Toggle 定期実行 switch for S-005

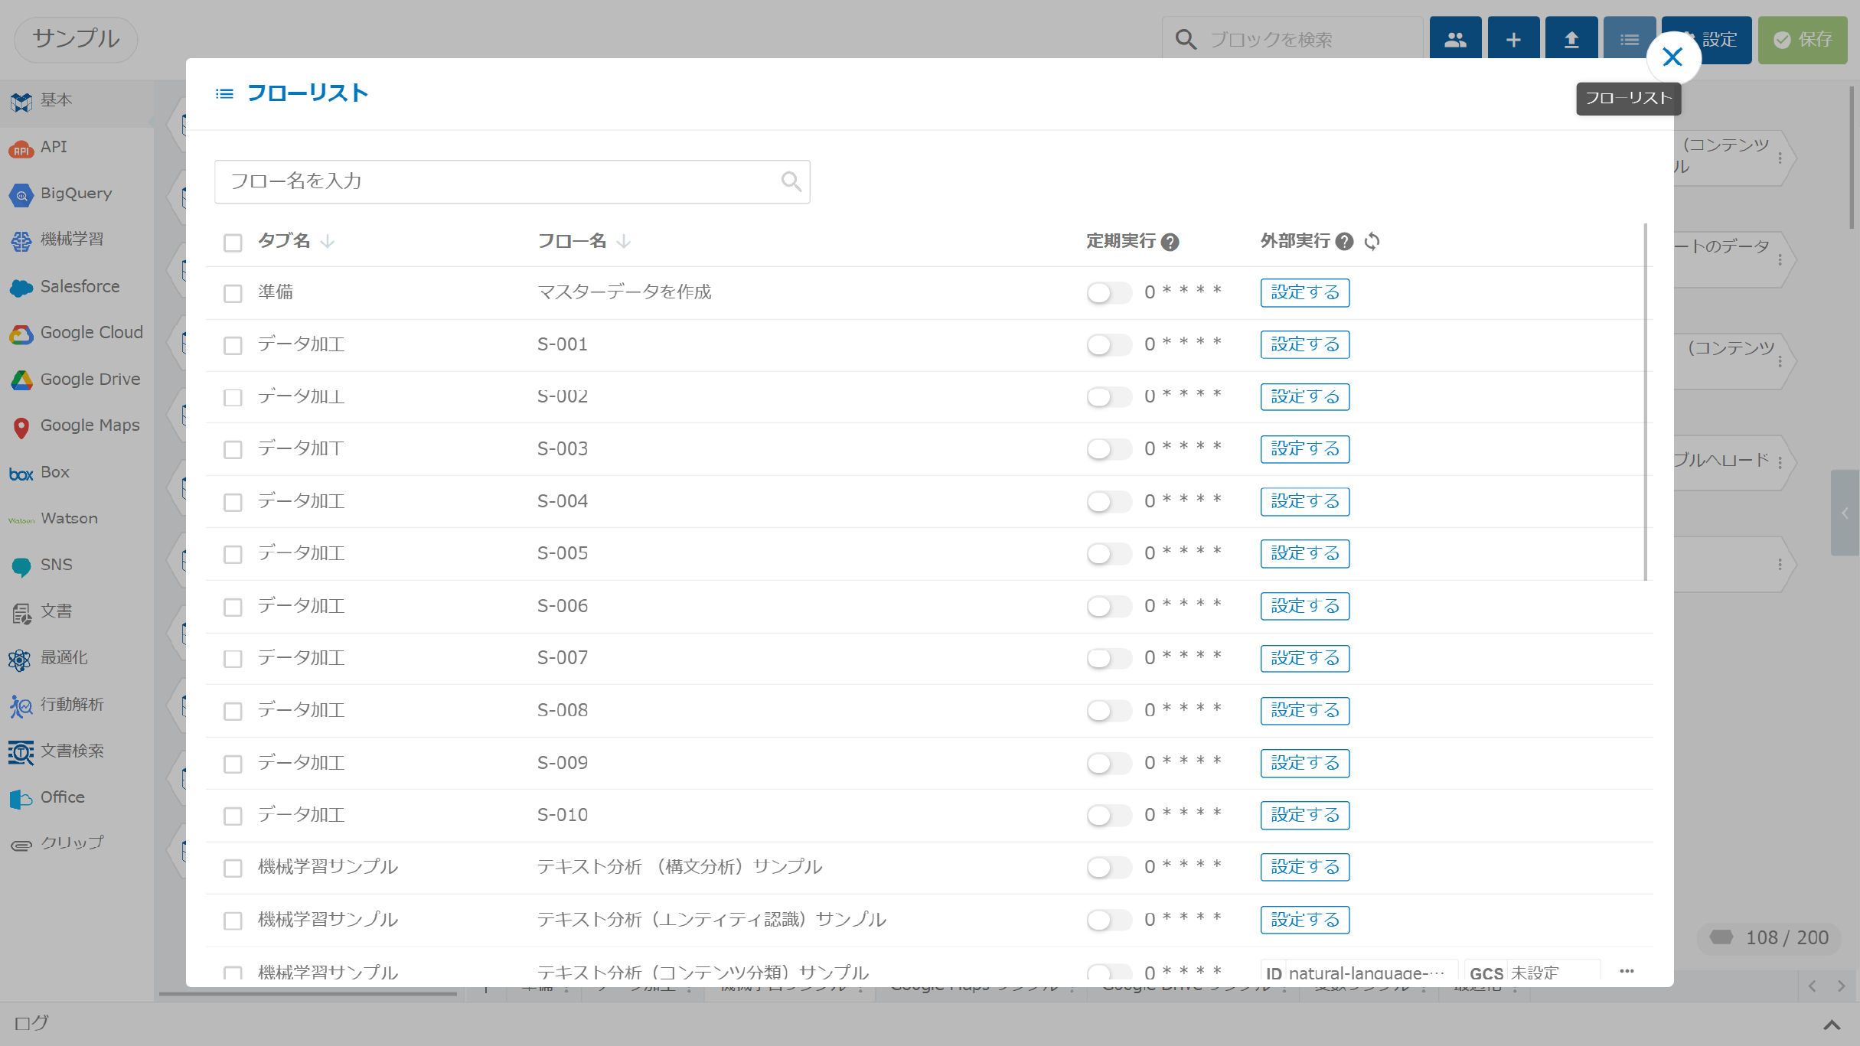click(x=1108, y=553)
